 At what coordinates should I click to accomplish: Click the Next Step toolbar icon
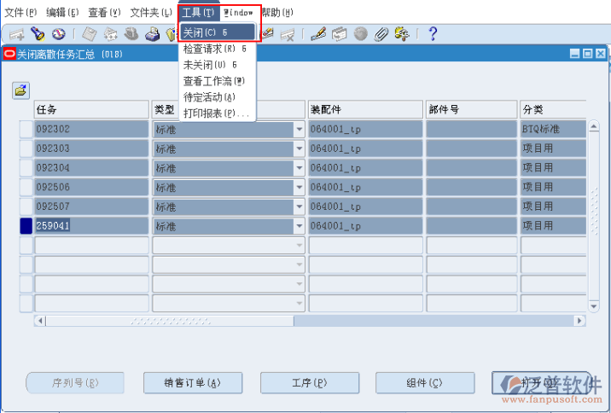[111, 34]
